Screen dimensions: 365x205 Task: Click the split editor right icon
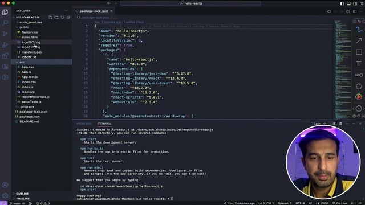pos(355,11)
